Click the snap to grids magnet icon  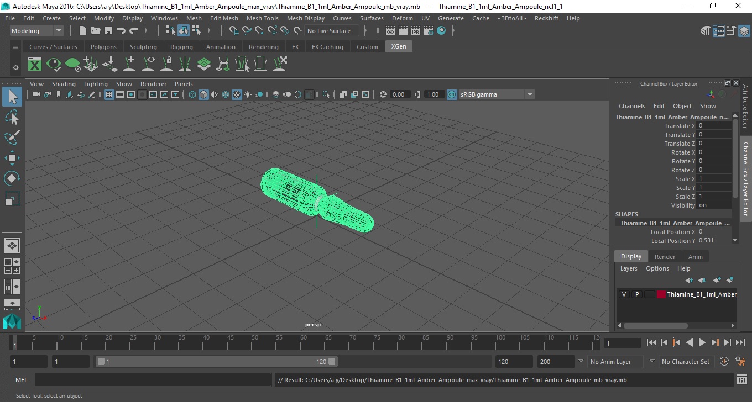click(x=233, y=31)
